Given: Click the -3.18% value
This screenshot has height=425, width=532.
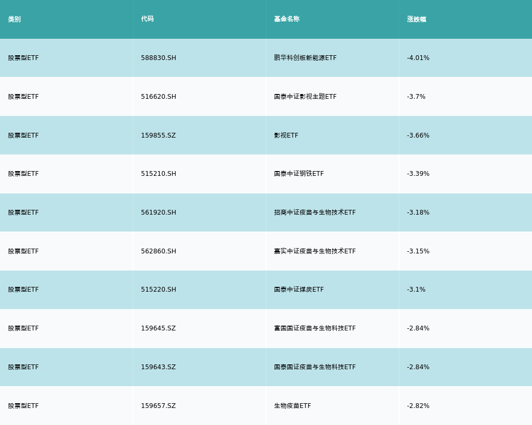Looking at the screenshot, I should (x=418, y=212).
